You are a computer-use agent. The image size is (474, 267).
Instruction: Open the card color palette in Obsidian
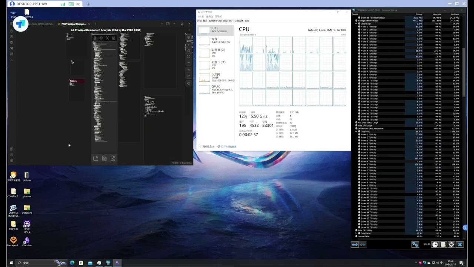tap(101, 38)
